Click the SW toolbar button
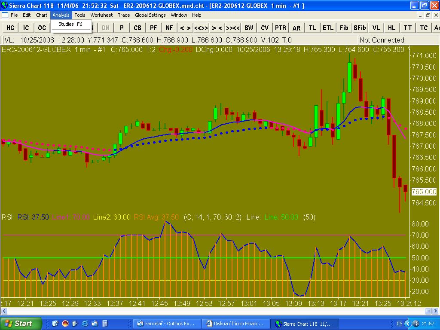440x330 pixels. pos(249,27)
